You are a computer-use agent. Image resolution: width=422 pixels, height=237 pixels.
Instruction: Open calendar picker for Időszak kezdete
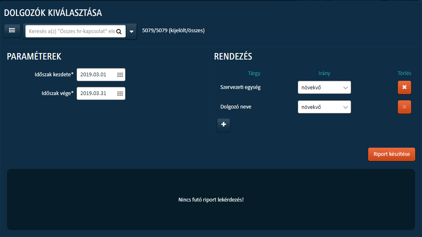[120, 75]
